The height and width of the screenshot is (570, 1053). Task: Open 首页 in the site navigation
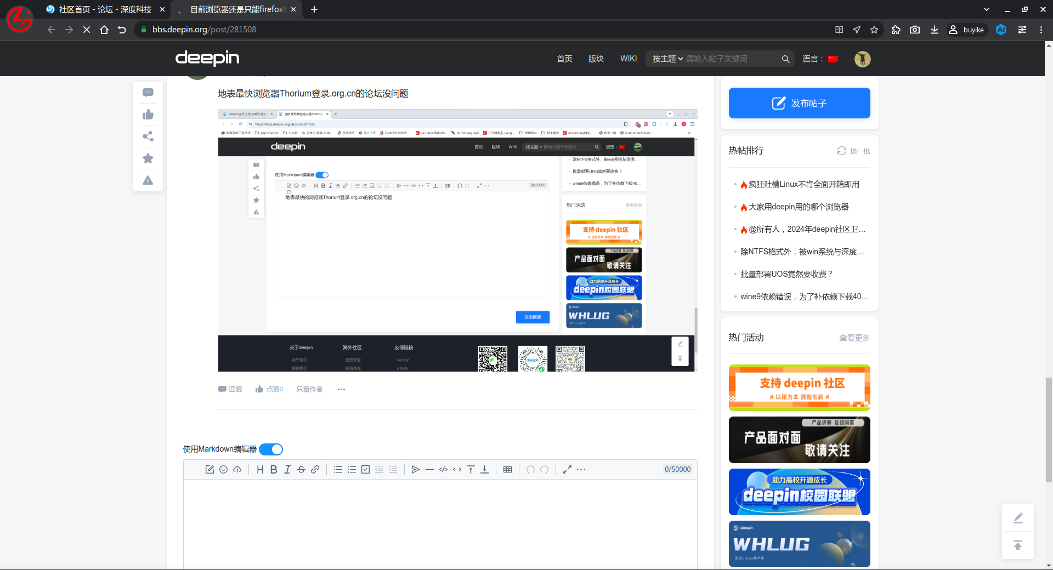pyautogui.click(x=564, y=59)
